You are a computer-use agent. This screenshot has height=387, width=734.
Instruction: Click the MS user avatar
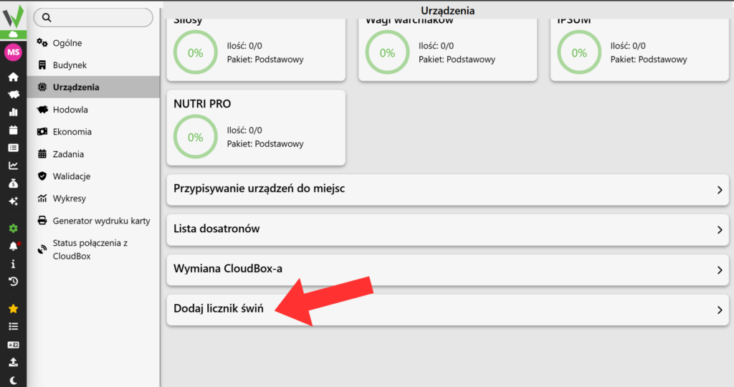(13, 52)
